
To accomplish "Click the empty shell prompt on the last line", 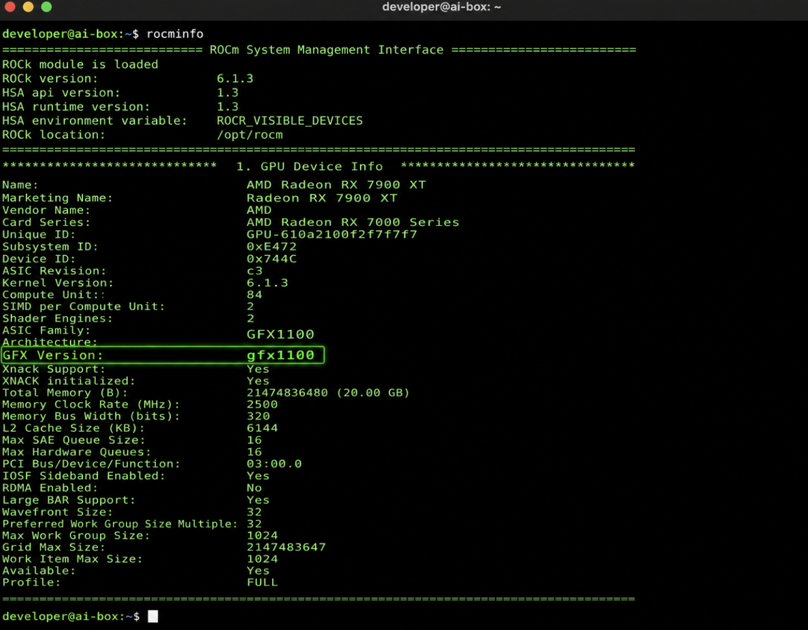I will click(70, 616).
